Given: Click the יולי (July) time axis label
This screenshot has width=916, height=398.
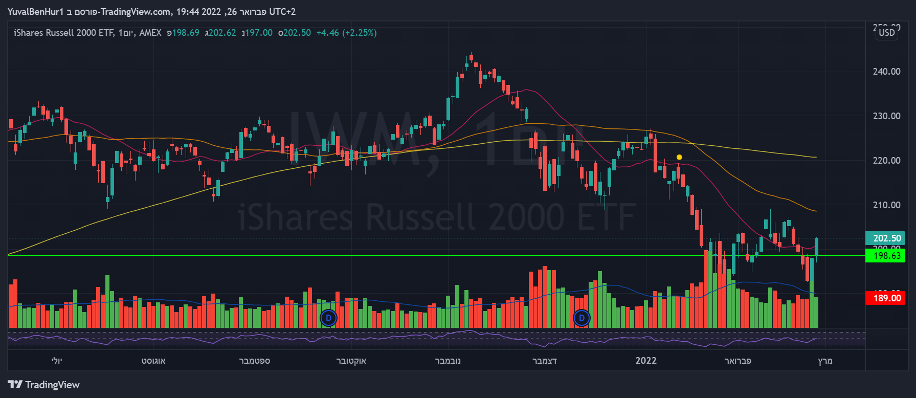Looking at the screenshot, I should tap(57, 361).
